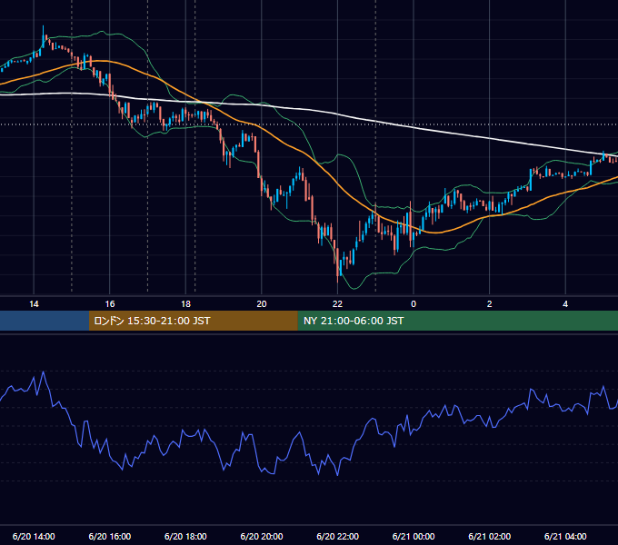618x545 pixels.
Task: Click the ロンドン 15:30-21:00 JST session bar
Action: [x=193, y=321]
